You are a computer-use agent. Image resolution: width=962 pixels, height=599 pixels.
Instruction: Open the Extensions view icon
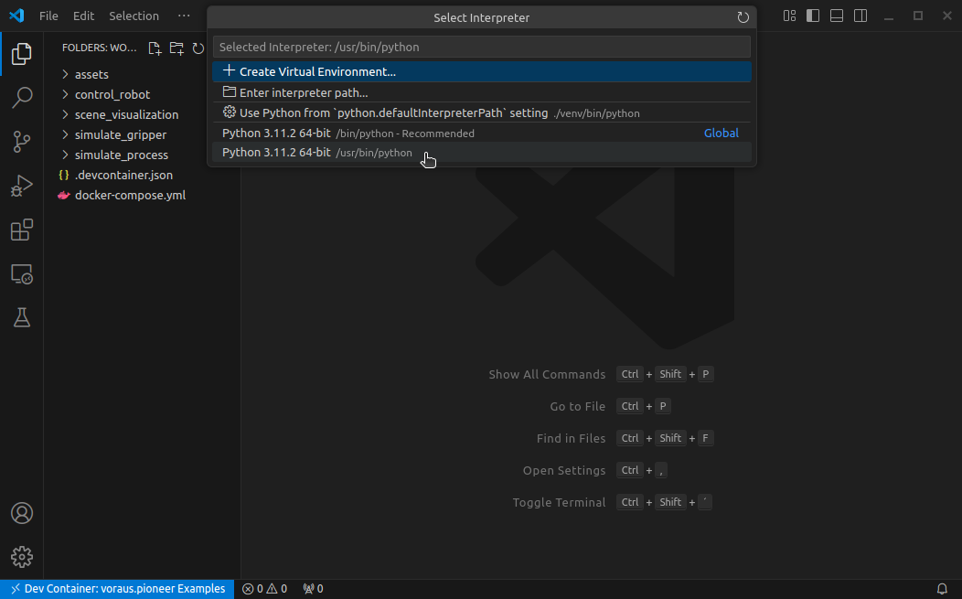pyautogui.click(x=21, y=230)
